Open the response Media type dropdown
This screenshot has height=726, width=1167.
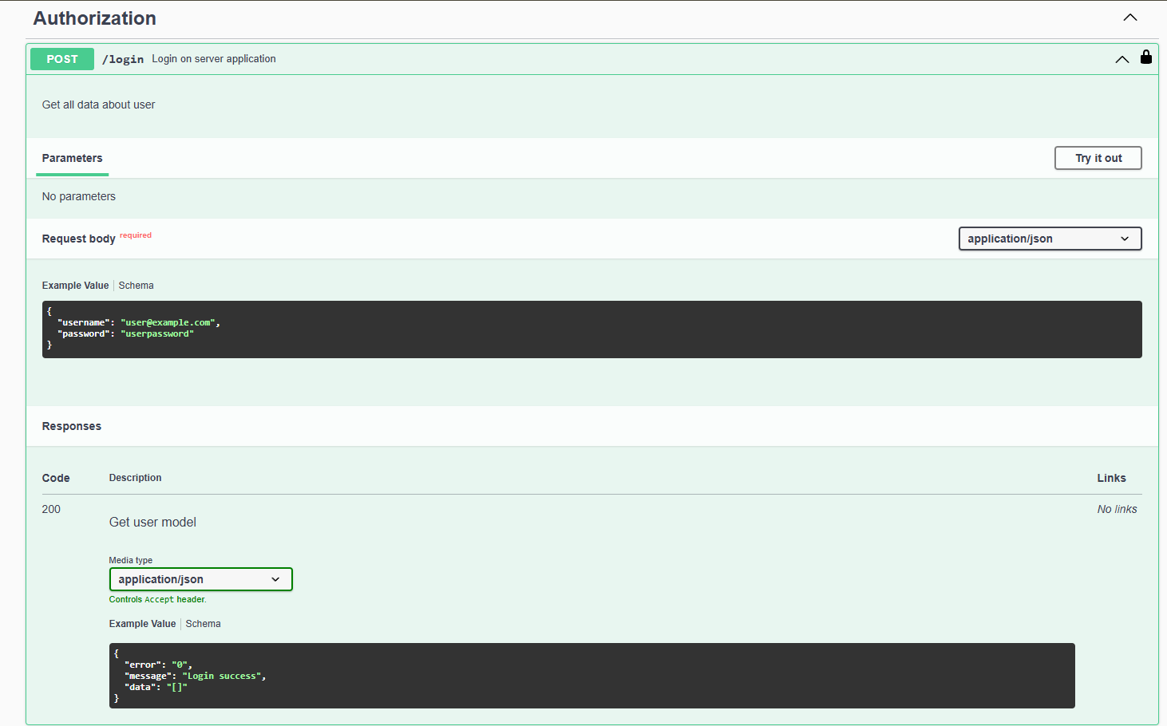coord(200,579)
